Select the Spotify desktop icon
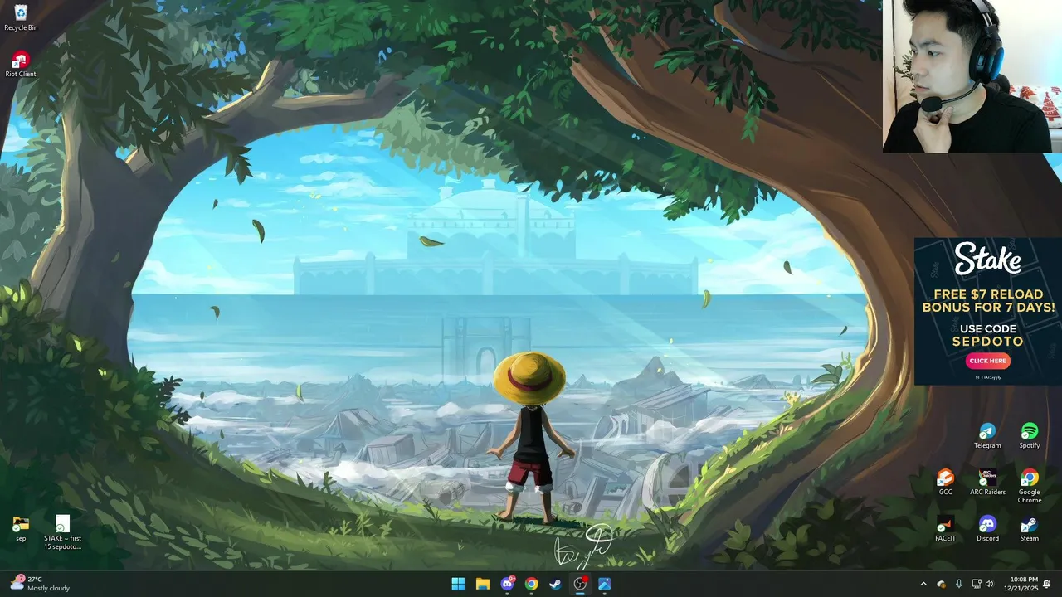 click(1030, 435)
